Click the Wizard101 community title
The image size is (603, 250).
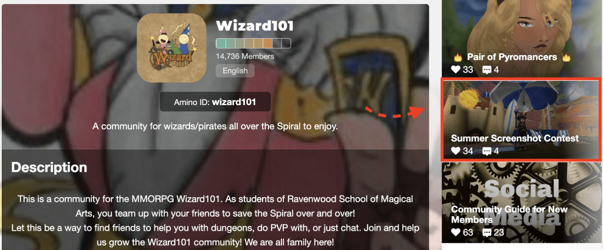tap(254, 26)
